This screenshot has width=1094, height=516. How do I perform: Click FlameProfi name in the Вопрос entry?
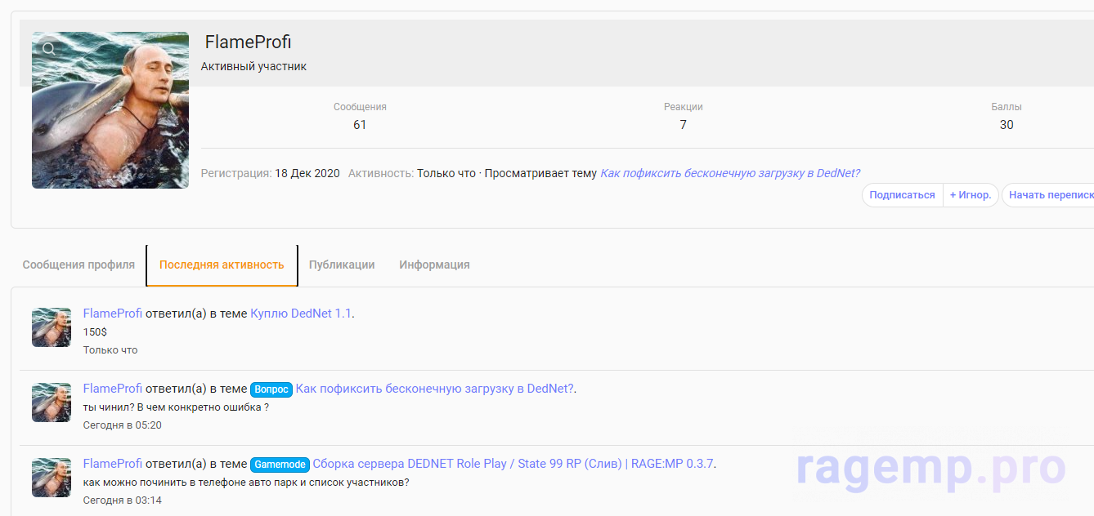pyautogui.click(x=113, y=389)
